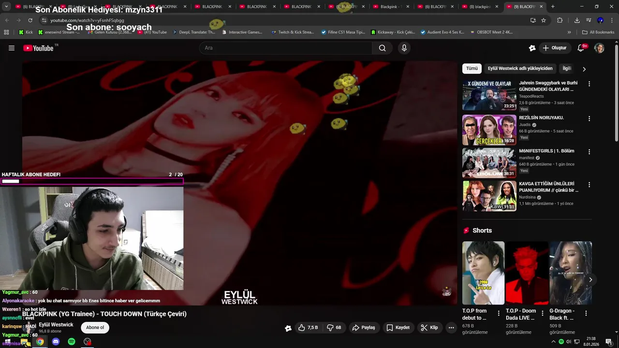Image resolution: width=619 pixels, height=348 pixels.
Task: Reload the page
Action: [x=30, y=20]
